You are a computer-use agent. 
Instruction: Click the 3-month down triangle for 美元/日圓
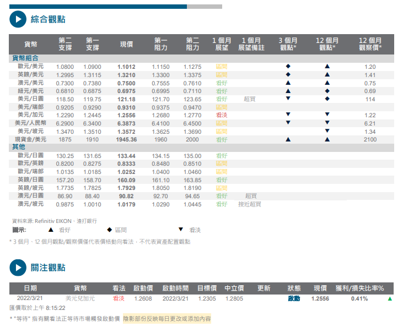coord(288,99)
